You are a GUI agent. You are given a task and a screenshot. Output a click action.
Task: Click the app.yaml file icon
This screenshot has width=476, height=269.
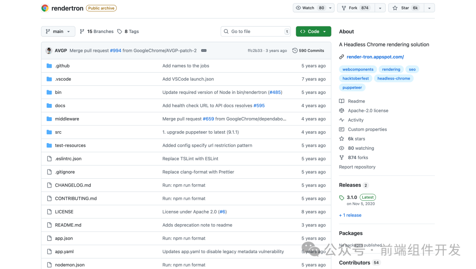click(x=49, y=252)
